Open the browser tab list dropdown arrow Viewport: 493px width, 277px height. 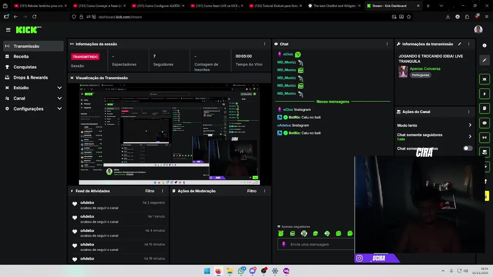point(441,6)
